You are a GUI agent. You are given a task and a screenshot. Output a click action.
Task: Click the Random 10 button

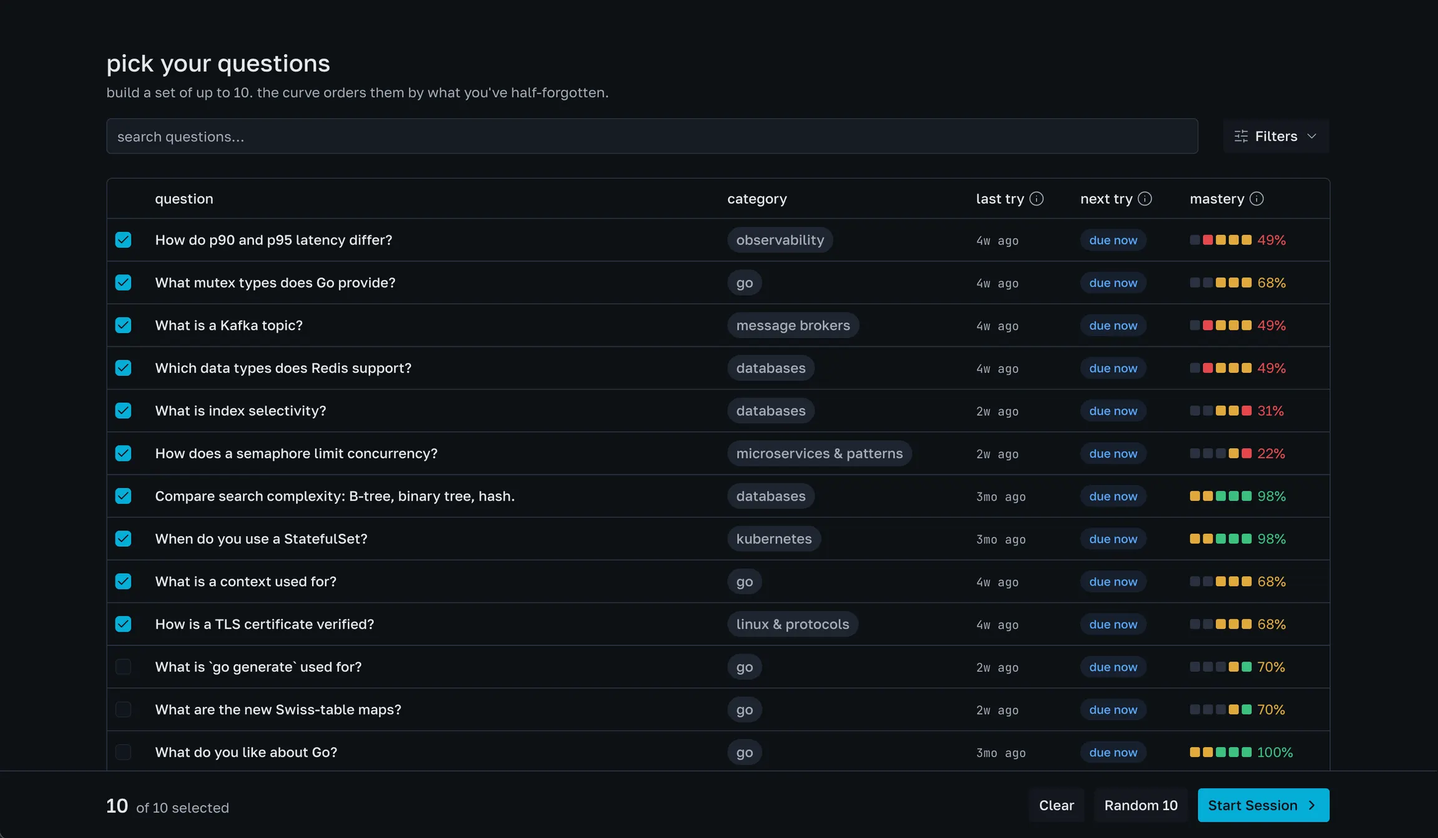pos(1141,805)
